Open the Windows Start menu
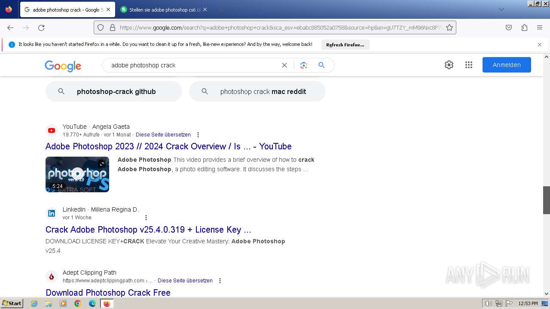This screenshot has height=309, width=550. point(12,303)
